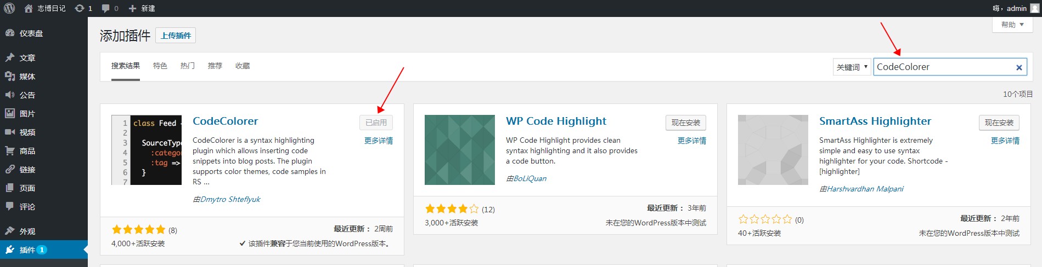Screen dimensions: 1042x267
Task: Click the 40+活跃安装 text
Action: point(759,233)
